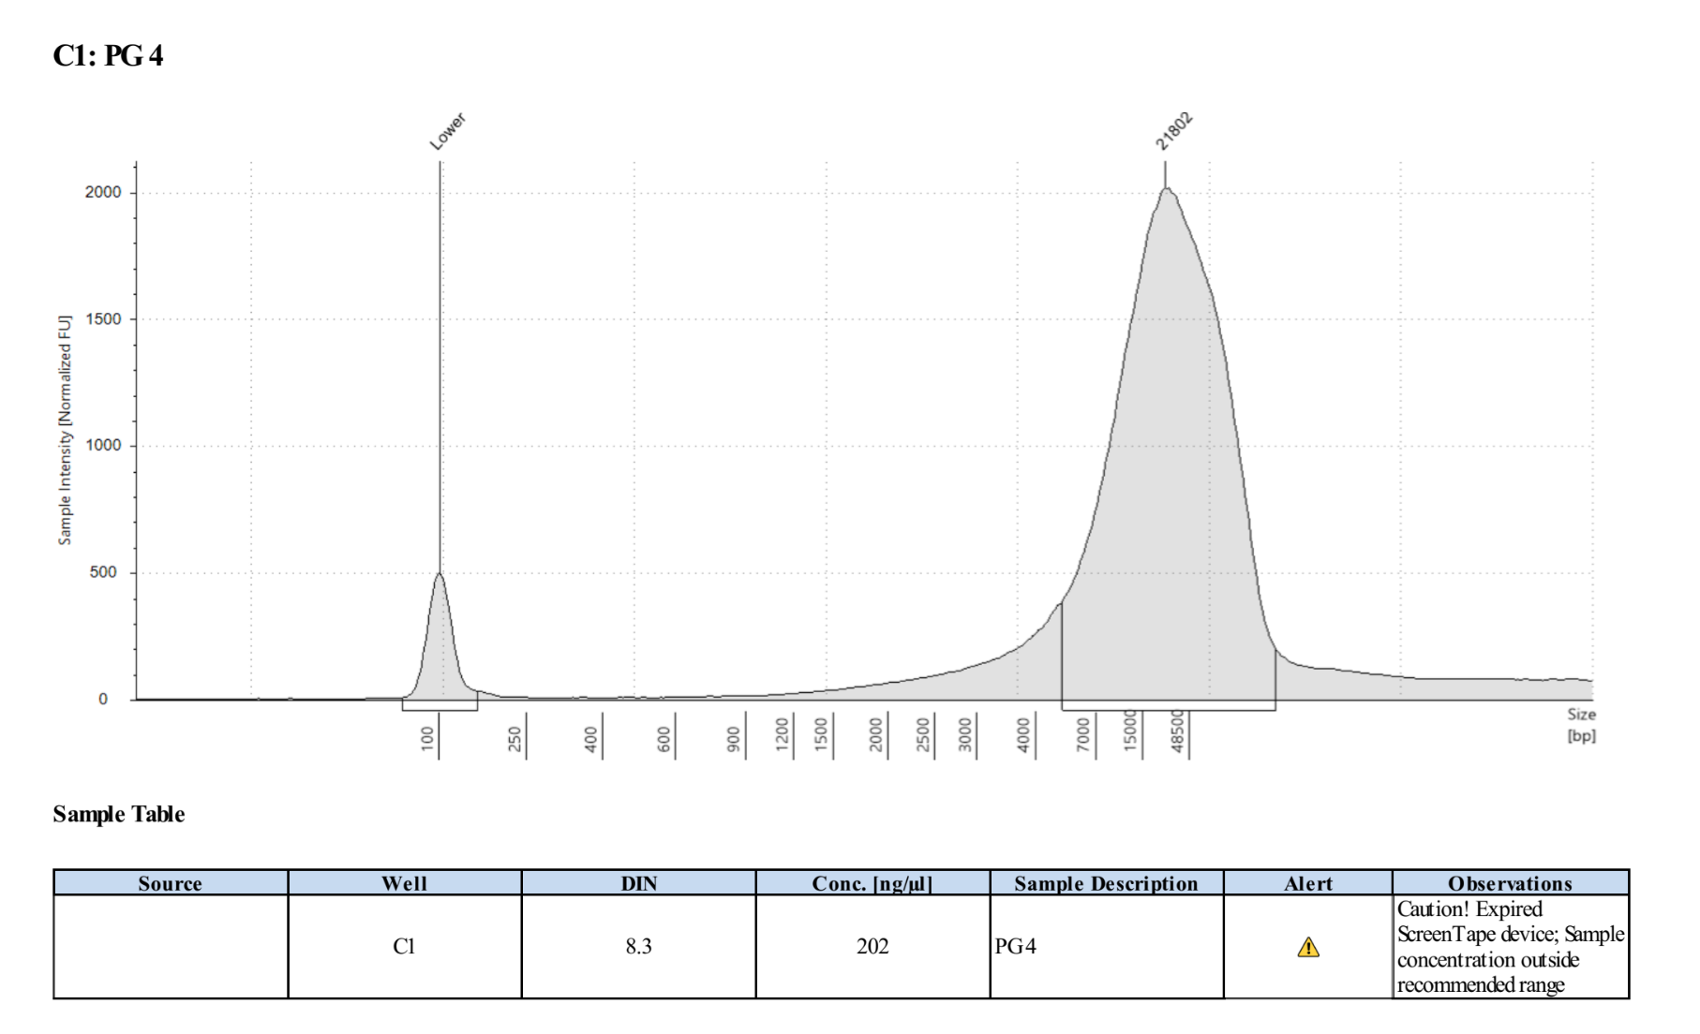
Task: Click the yellow warning alert icon
Action: click(x=1307, y=948)
